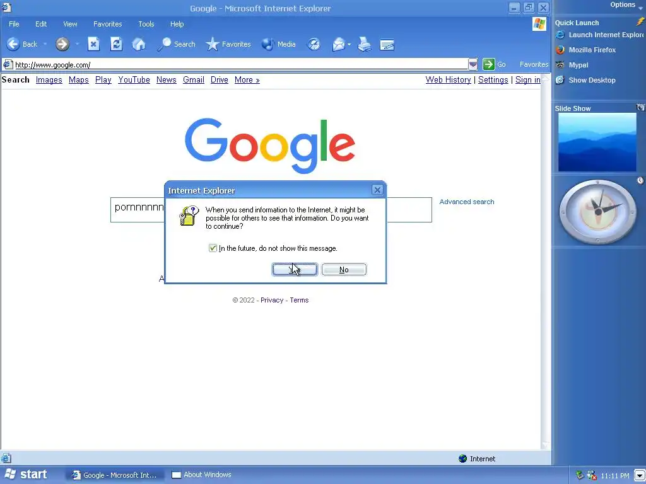This screenshot has width=646, height=484.
Task: Click the Sign in link
Action: click(x=528, y=80)
